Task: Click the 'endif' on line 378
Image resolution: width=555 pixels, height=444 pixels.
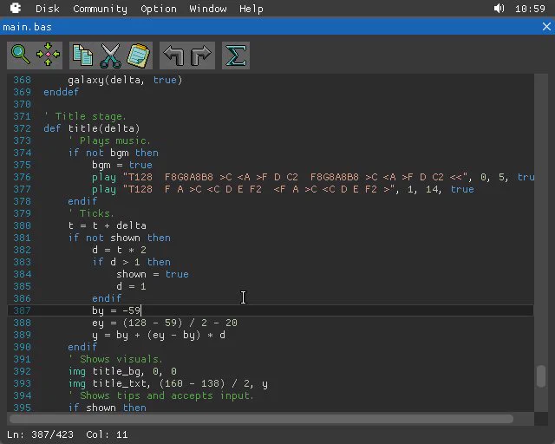Action: point(82,201)
